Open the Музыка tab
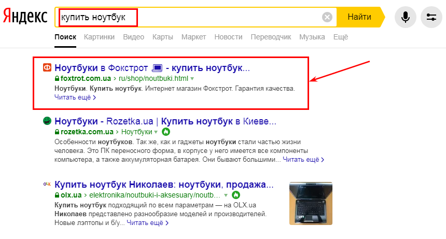Image resolution: width=446 pixels, height=239 pixels. tap(312, 37)
